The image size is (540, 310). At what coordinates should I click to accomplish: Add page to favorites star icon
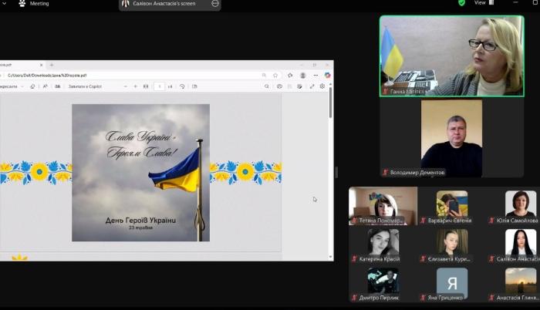(275, 75)
